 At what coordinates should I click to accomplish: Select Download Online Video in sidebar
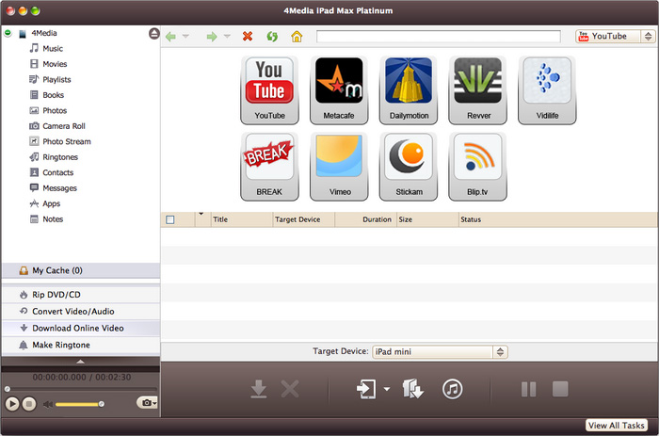(x=77, y=328)
